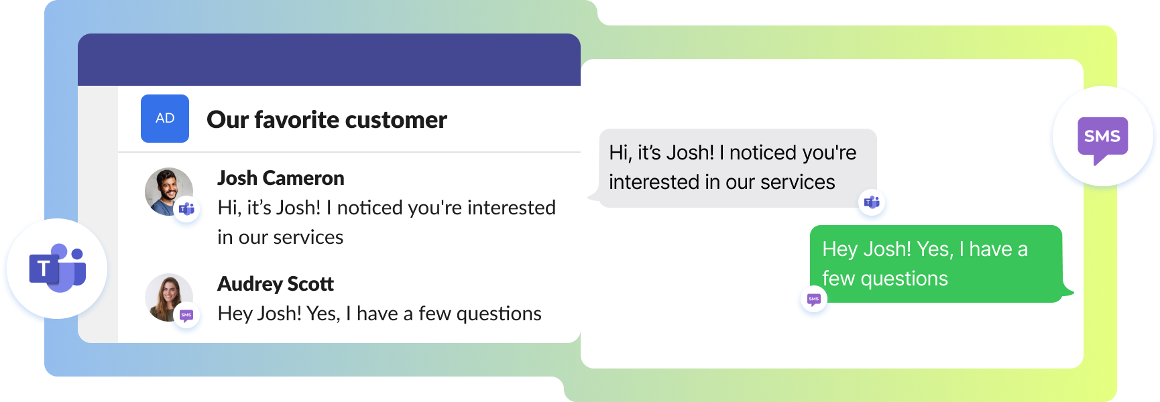This screenshot has width=1160, height=402.
Task: Click the SMS badge on Audrey's avatar
Action: pos(186,315)
